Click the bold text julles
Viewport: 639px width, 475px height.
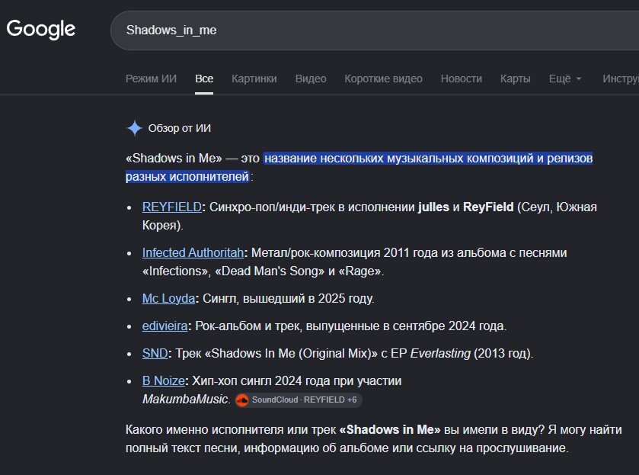(433, 207)
